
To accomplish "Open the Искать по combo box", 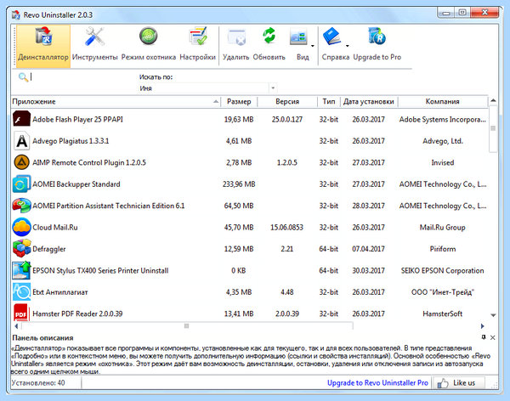I will click(208, 88).
